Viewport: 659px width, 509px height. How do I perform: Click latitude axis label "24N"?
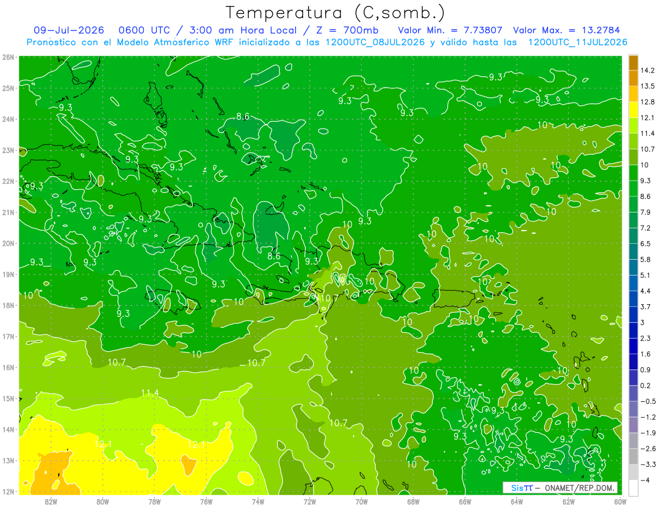point(8,119)
